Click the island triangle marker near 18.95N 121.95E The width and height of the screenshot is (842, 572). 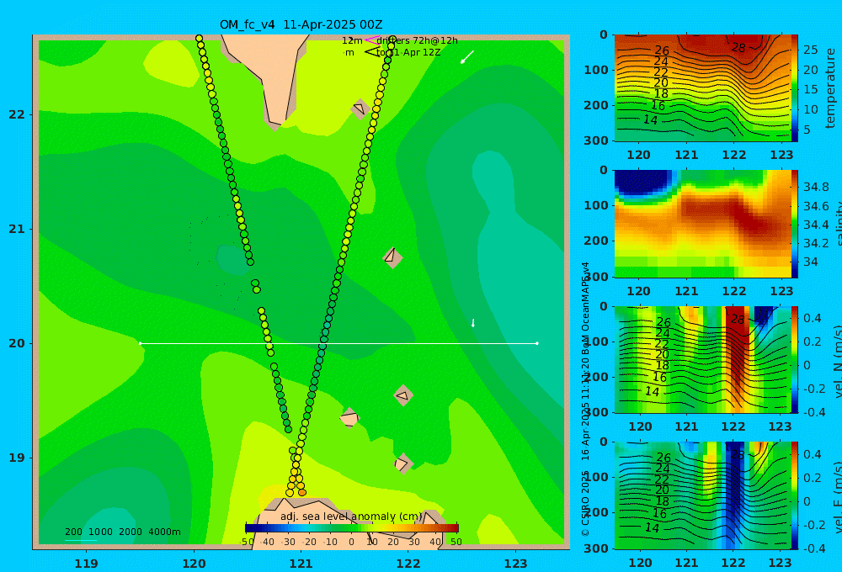point(402,463)
